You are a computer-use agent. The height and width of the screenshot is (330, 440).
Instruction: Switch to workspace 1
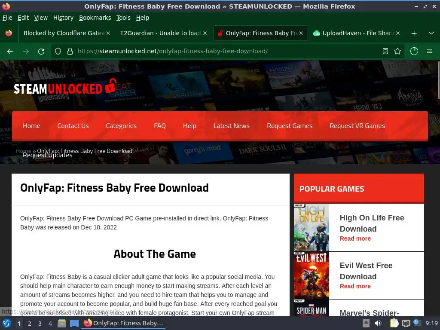19,324
